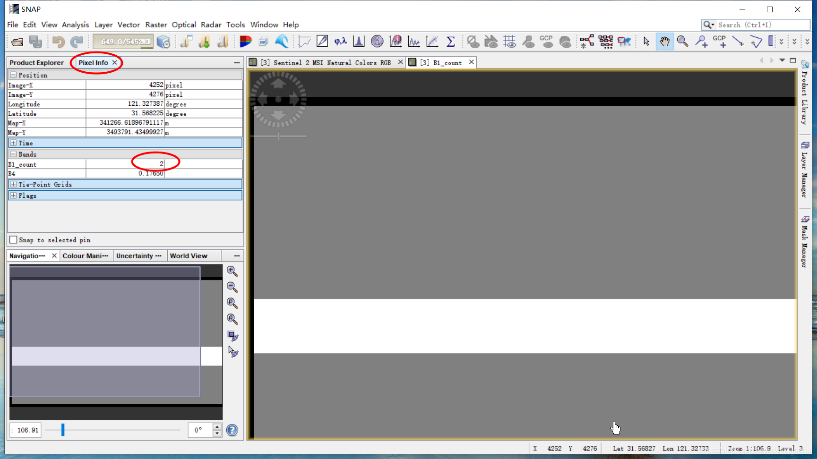Collapse the Position section
Image resolution: width=817 pixels, height=459 pixels.
pyautogui.click(x=13, y=75)
